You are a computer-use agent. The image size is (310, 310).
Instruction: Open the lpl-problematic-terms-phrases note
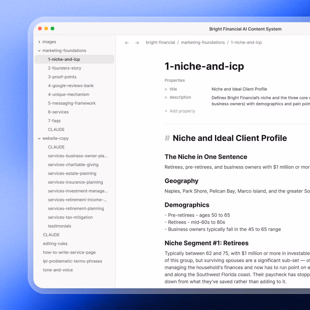(x=72, y=261)
